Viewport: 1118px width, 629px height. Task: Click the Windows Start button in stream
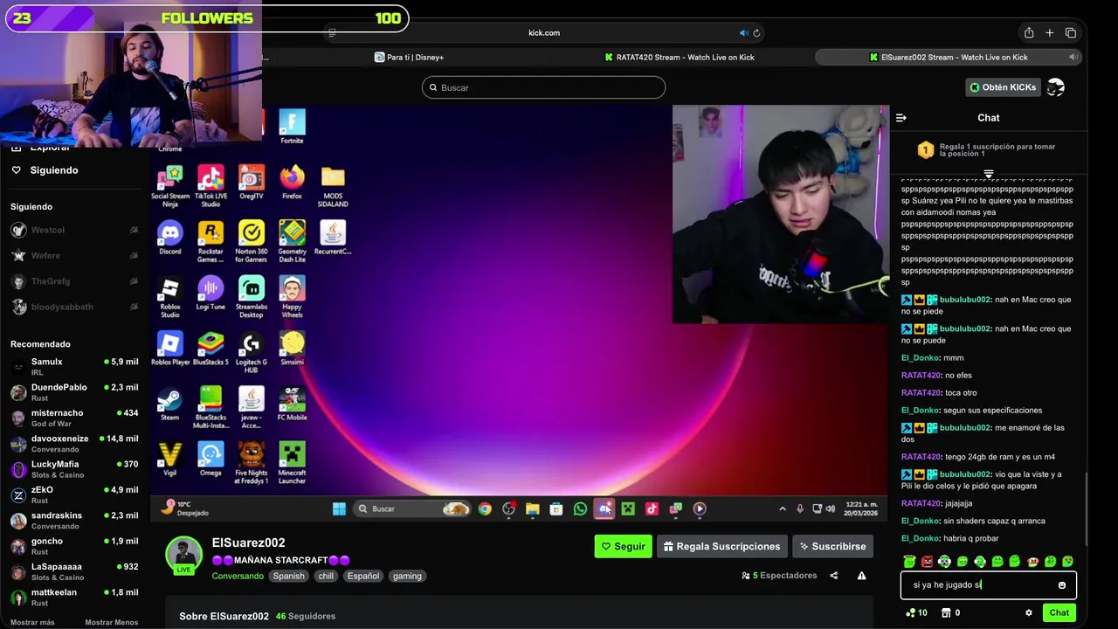click(339, 508)
